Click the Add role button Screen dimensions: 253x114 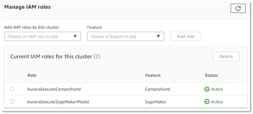[186, 36]
